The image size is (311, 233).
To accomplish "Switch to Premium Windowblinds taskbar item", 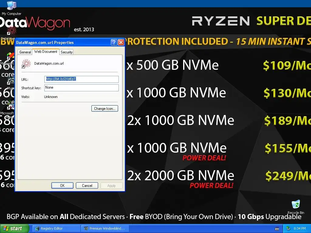I will (105, 228).
